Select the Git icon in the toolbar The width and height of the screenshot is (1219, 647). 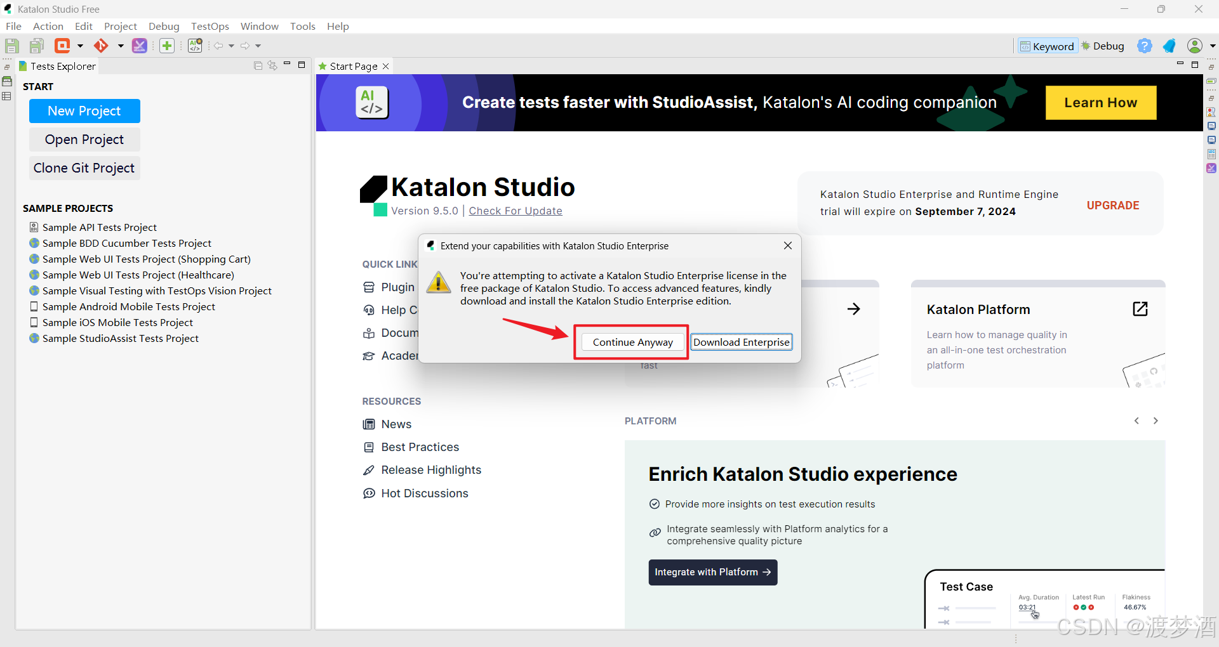coord(102,45)
